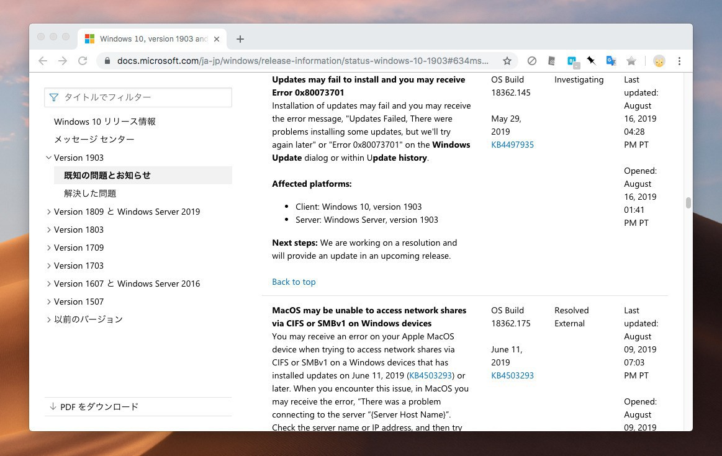Open the KB4497935 link
Screen dimensions: 722x456
tap(512, 145)
